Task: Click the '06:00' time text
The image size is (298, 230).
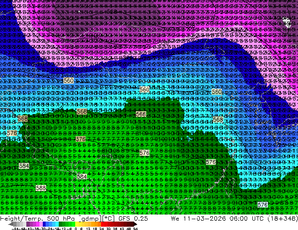Action: (238, 219)
